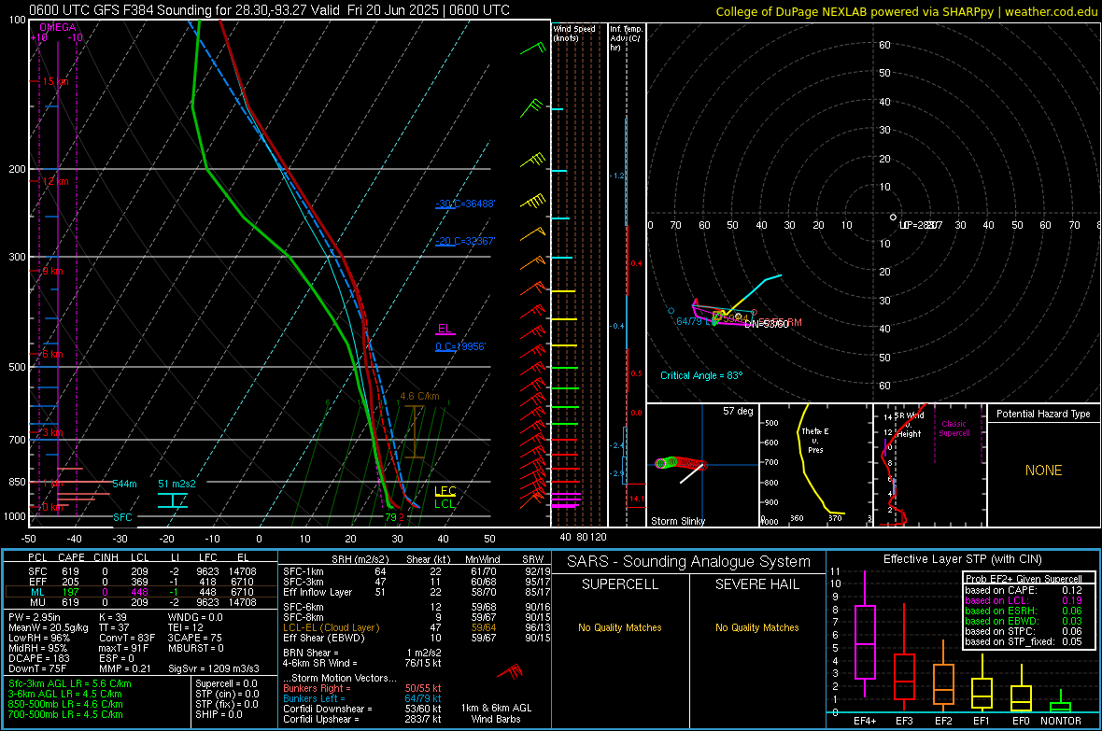Click the based on CAPE: probability row
This screenshot has width=1102, height=731.
click(1024, 590)
